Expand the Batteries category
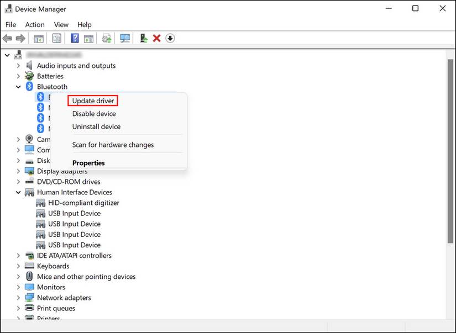The height and width of the screenshot is (333, 456). point(18,76)
